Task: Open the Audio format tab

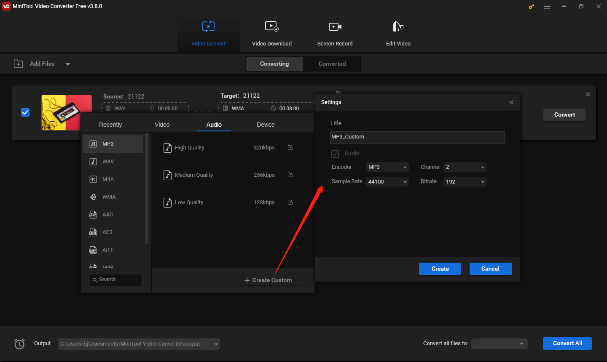Action: point(214,125)
